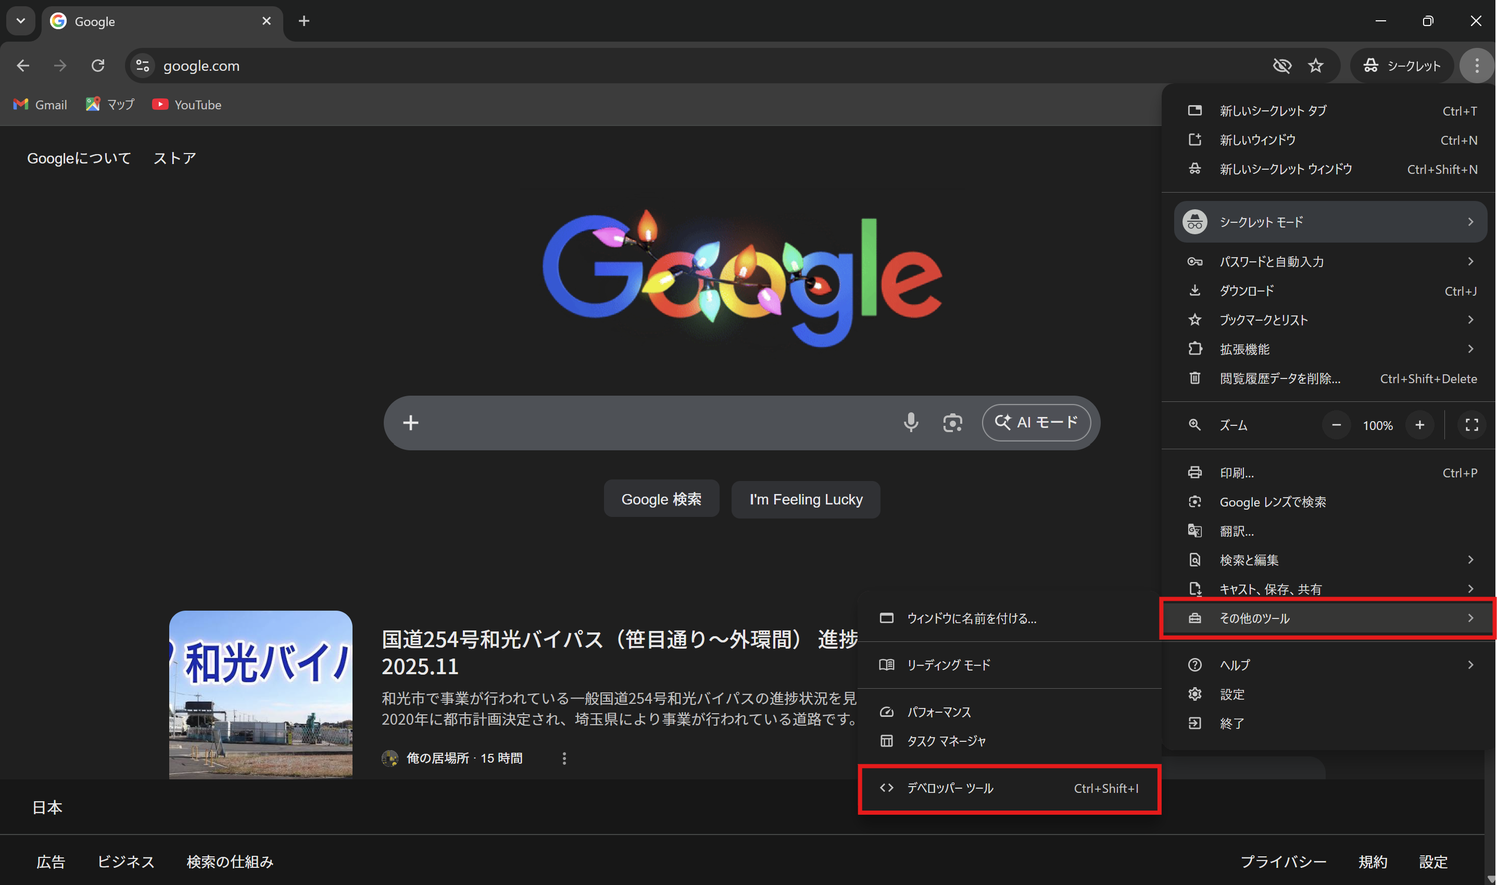Open the tab search dropdown arrow

[x=21, y=21]
